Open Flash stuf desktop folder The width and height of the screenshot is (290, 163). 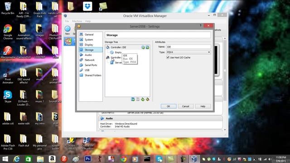(x=24, y=141)
